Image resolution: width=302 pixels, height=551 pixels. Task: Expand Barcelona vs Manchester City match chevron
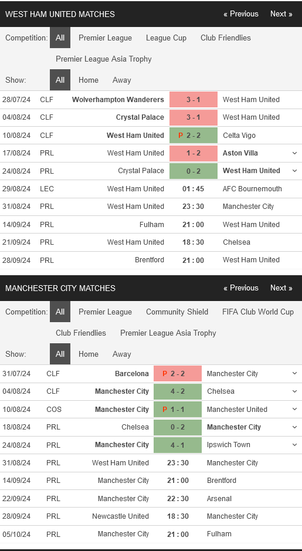tap(294, 374)
